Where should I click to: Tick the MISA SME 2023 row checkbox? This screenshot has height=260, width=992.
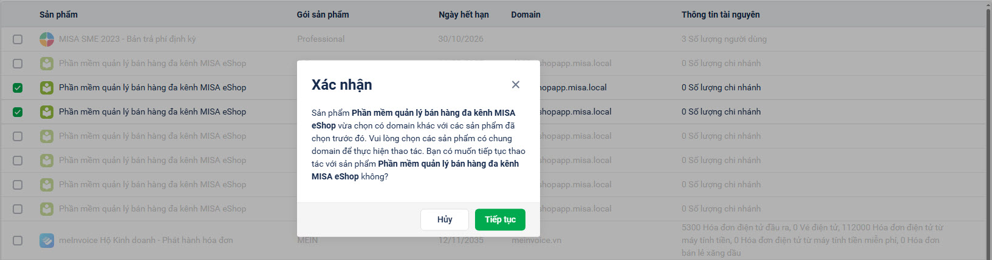[18, 39]
